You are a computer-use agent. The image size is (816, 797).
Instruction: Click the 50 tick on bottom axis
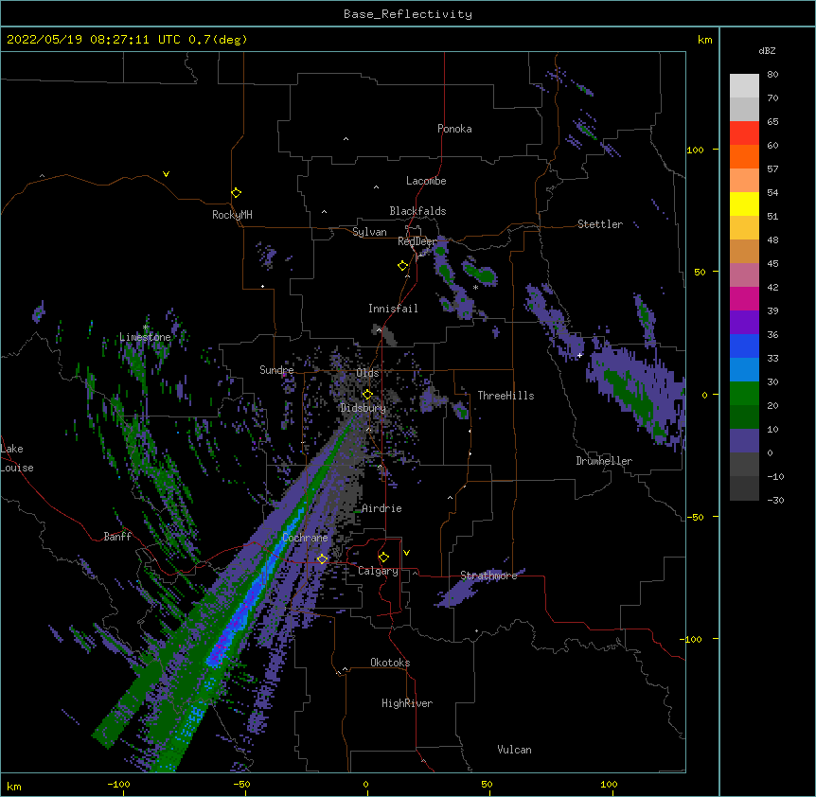click(x=487, y=784)
